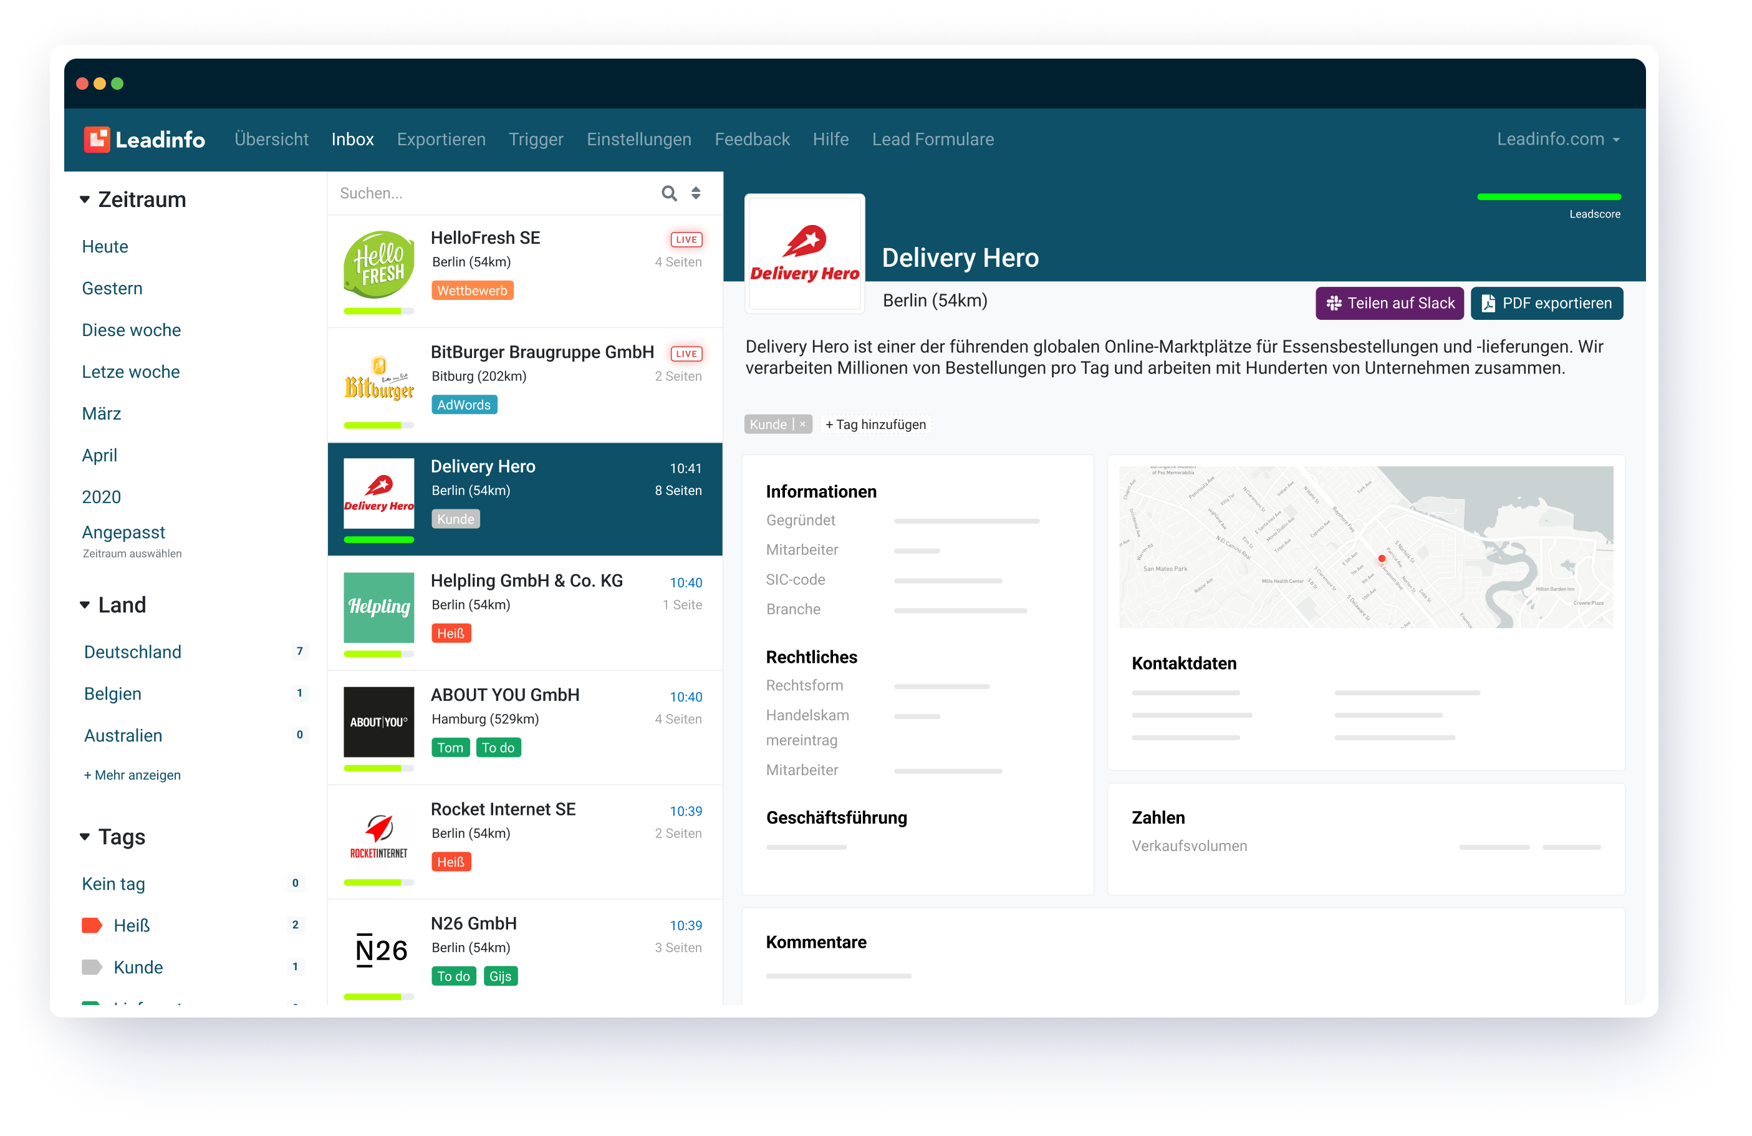
Task: Collapse the Tags section
Action: (85, 837)
